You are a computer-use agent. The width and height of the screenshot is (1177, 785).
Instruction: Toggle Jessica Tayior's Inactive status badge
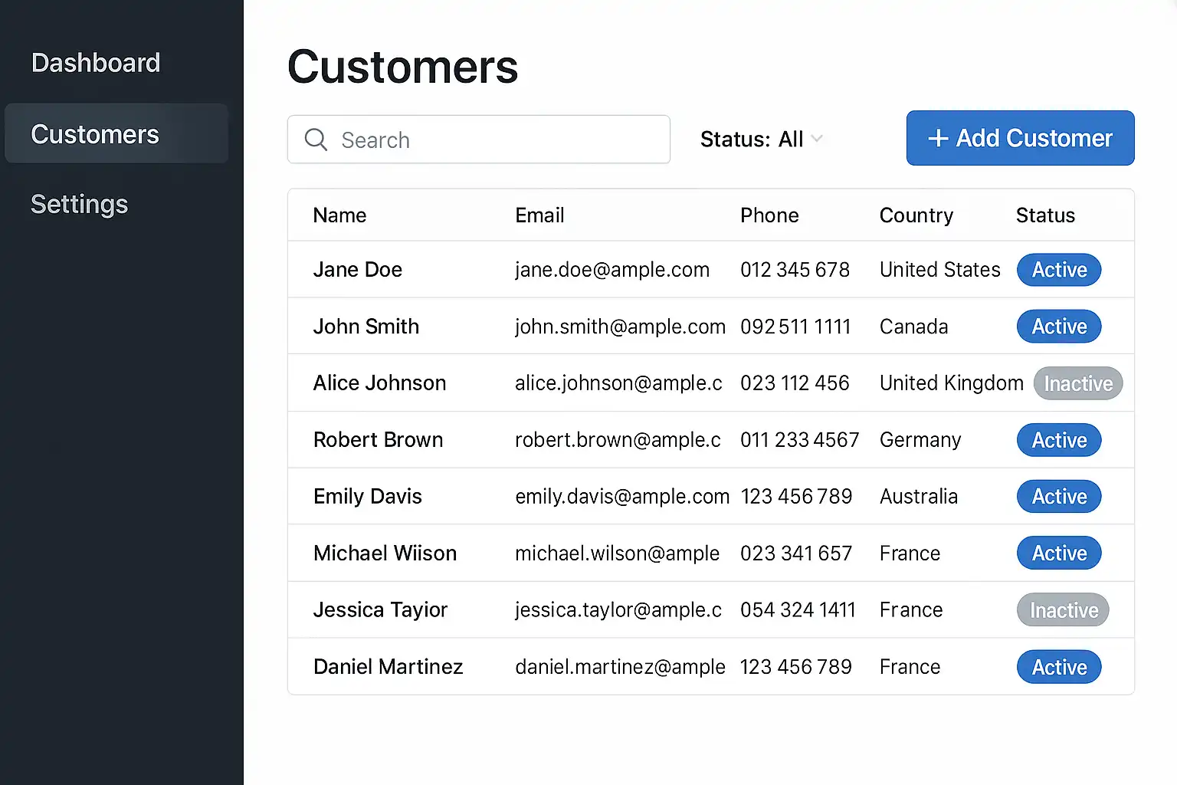[x=1063, y=610]
